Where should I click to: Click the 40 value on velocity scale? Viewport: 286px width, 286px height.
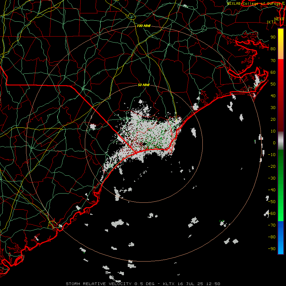pyautogui.click(x=273, y=96)
